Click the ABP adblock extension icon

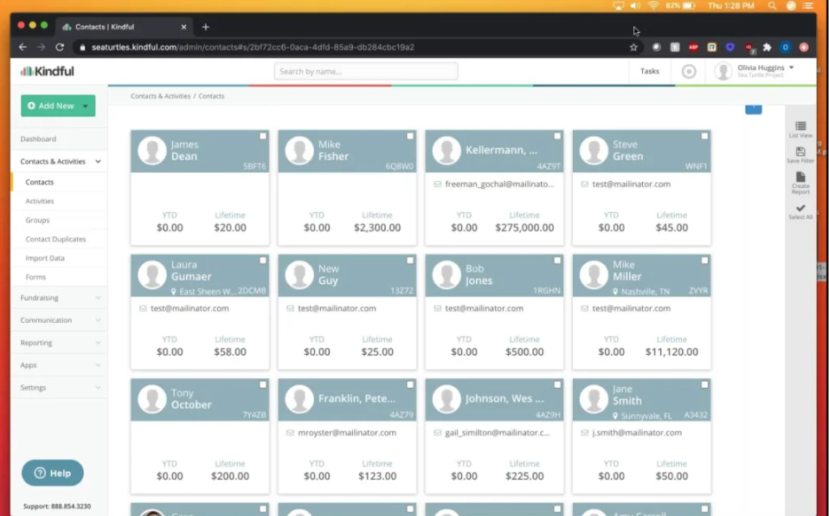pyautogui.click(x=693, y=47)
